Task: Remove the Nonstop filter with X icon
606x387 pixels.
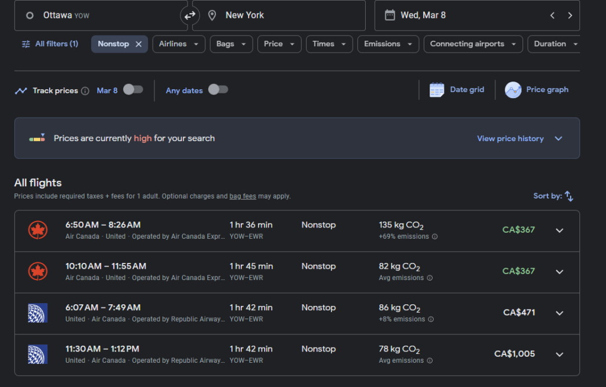Action: (138, 44)
